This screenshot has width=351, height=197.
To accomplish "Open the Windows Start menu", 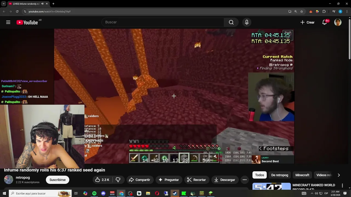I will coord(4,193).
